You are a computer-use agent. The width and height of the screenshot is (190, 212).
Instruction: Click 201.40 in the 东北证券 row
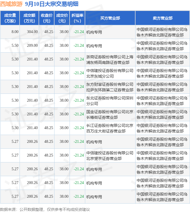(x=32, y=100)
